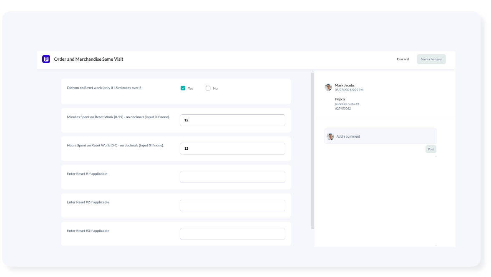491x277 pixels.
Task: Click the 'Enter Reset # if applicable' label
Action: tap(87, 174)
